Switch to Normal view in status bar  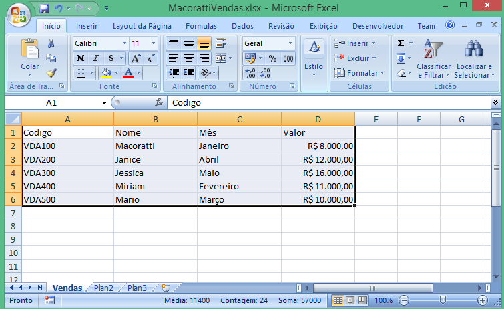(338, 300)
